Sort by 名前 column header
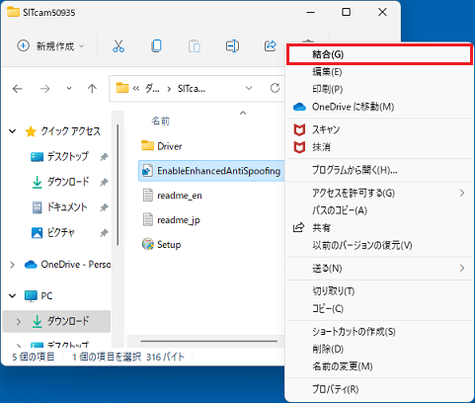The height and width of the screenshot is (403, 475). coord(160,121)
